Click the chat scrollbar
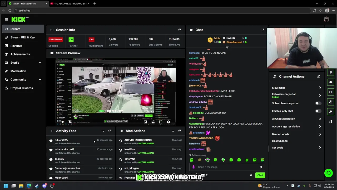This screenshot has height=190, width=337. point(268,149)
